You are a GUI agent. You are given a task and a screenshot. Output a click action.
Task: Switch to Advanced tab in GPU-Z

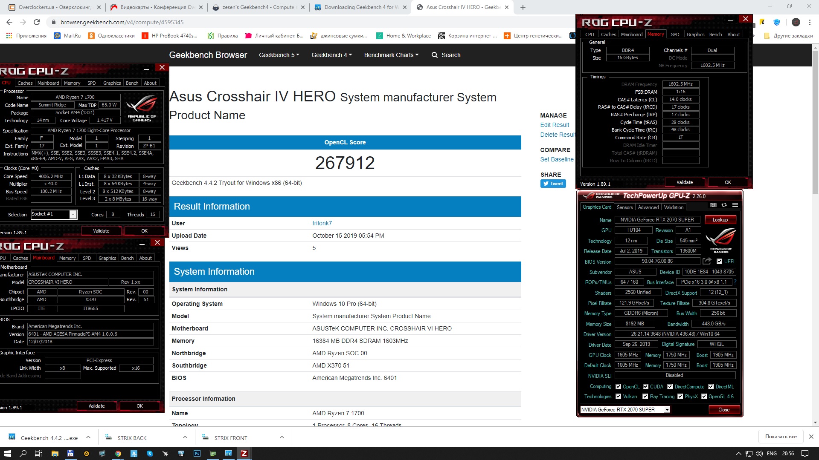point(648,207)
